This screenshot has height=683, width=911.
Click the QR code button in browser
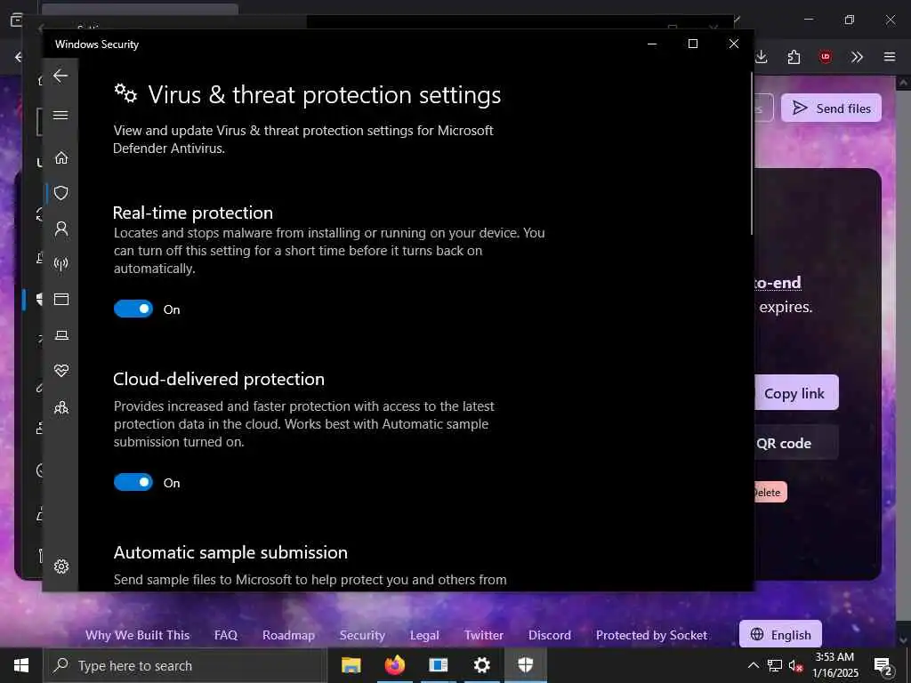point(794,443)
